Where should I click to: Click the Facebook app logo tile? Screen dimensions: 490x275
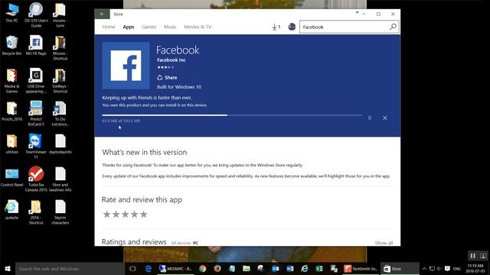[126, 66]
